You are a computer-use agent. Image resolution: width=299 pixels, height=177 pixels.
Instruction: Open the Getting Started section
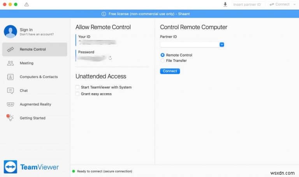(35, 118)
